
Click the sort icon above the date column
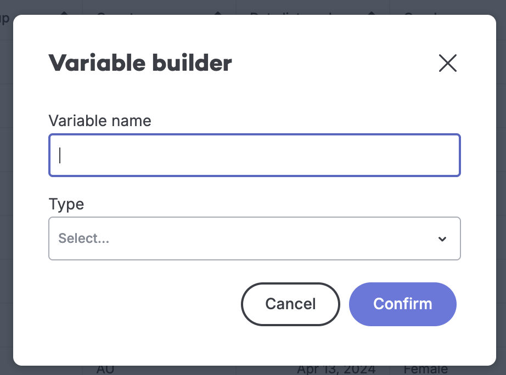(371, 12)
